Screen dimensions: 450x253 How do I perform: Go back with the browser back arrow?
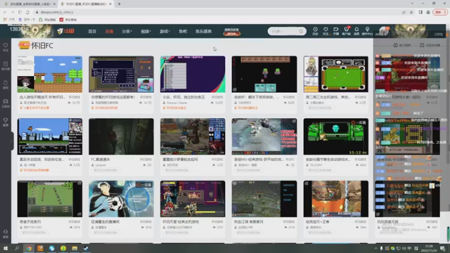(5, 12)
